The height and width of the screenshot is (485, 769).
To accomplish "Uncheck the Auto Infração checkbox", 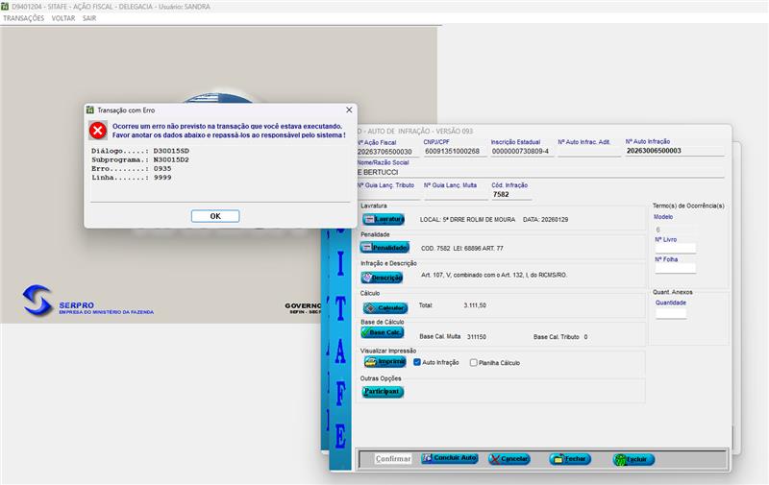I will pos(418,362).
